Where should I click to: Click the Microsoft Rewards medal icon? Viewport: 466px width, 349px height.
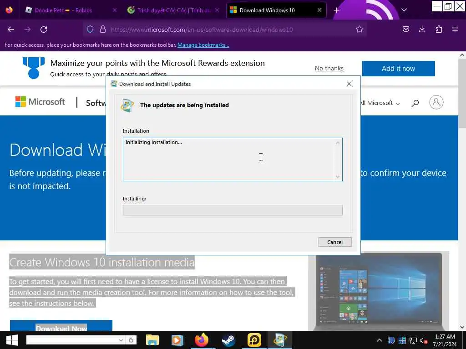tap(34, 68)
